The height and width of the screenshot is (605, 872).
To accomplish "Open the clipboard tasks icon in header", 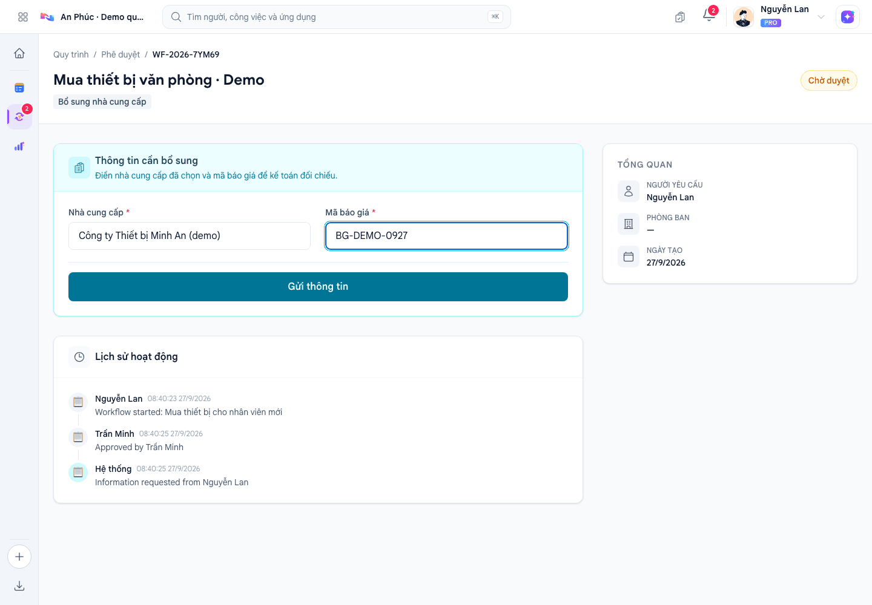I will [680, 17].
